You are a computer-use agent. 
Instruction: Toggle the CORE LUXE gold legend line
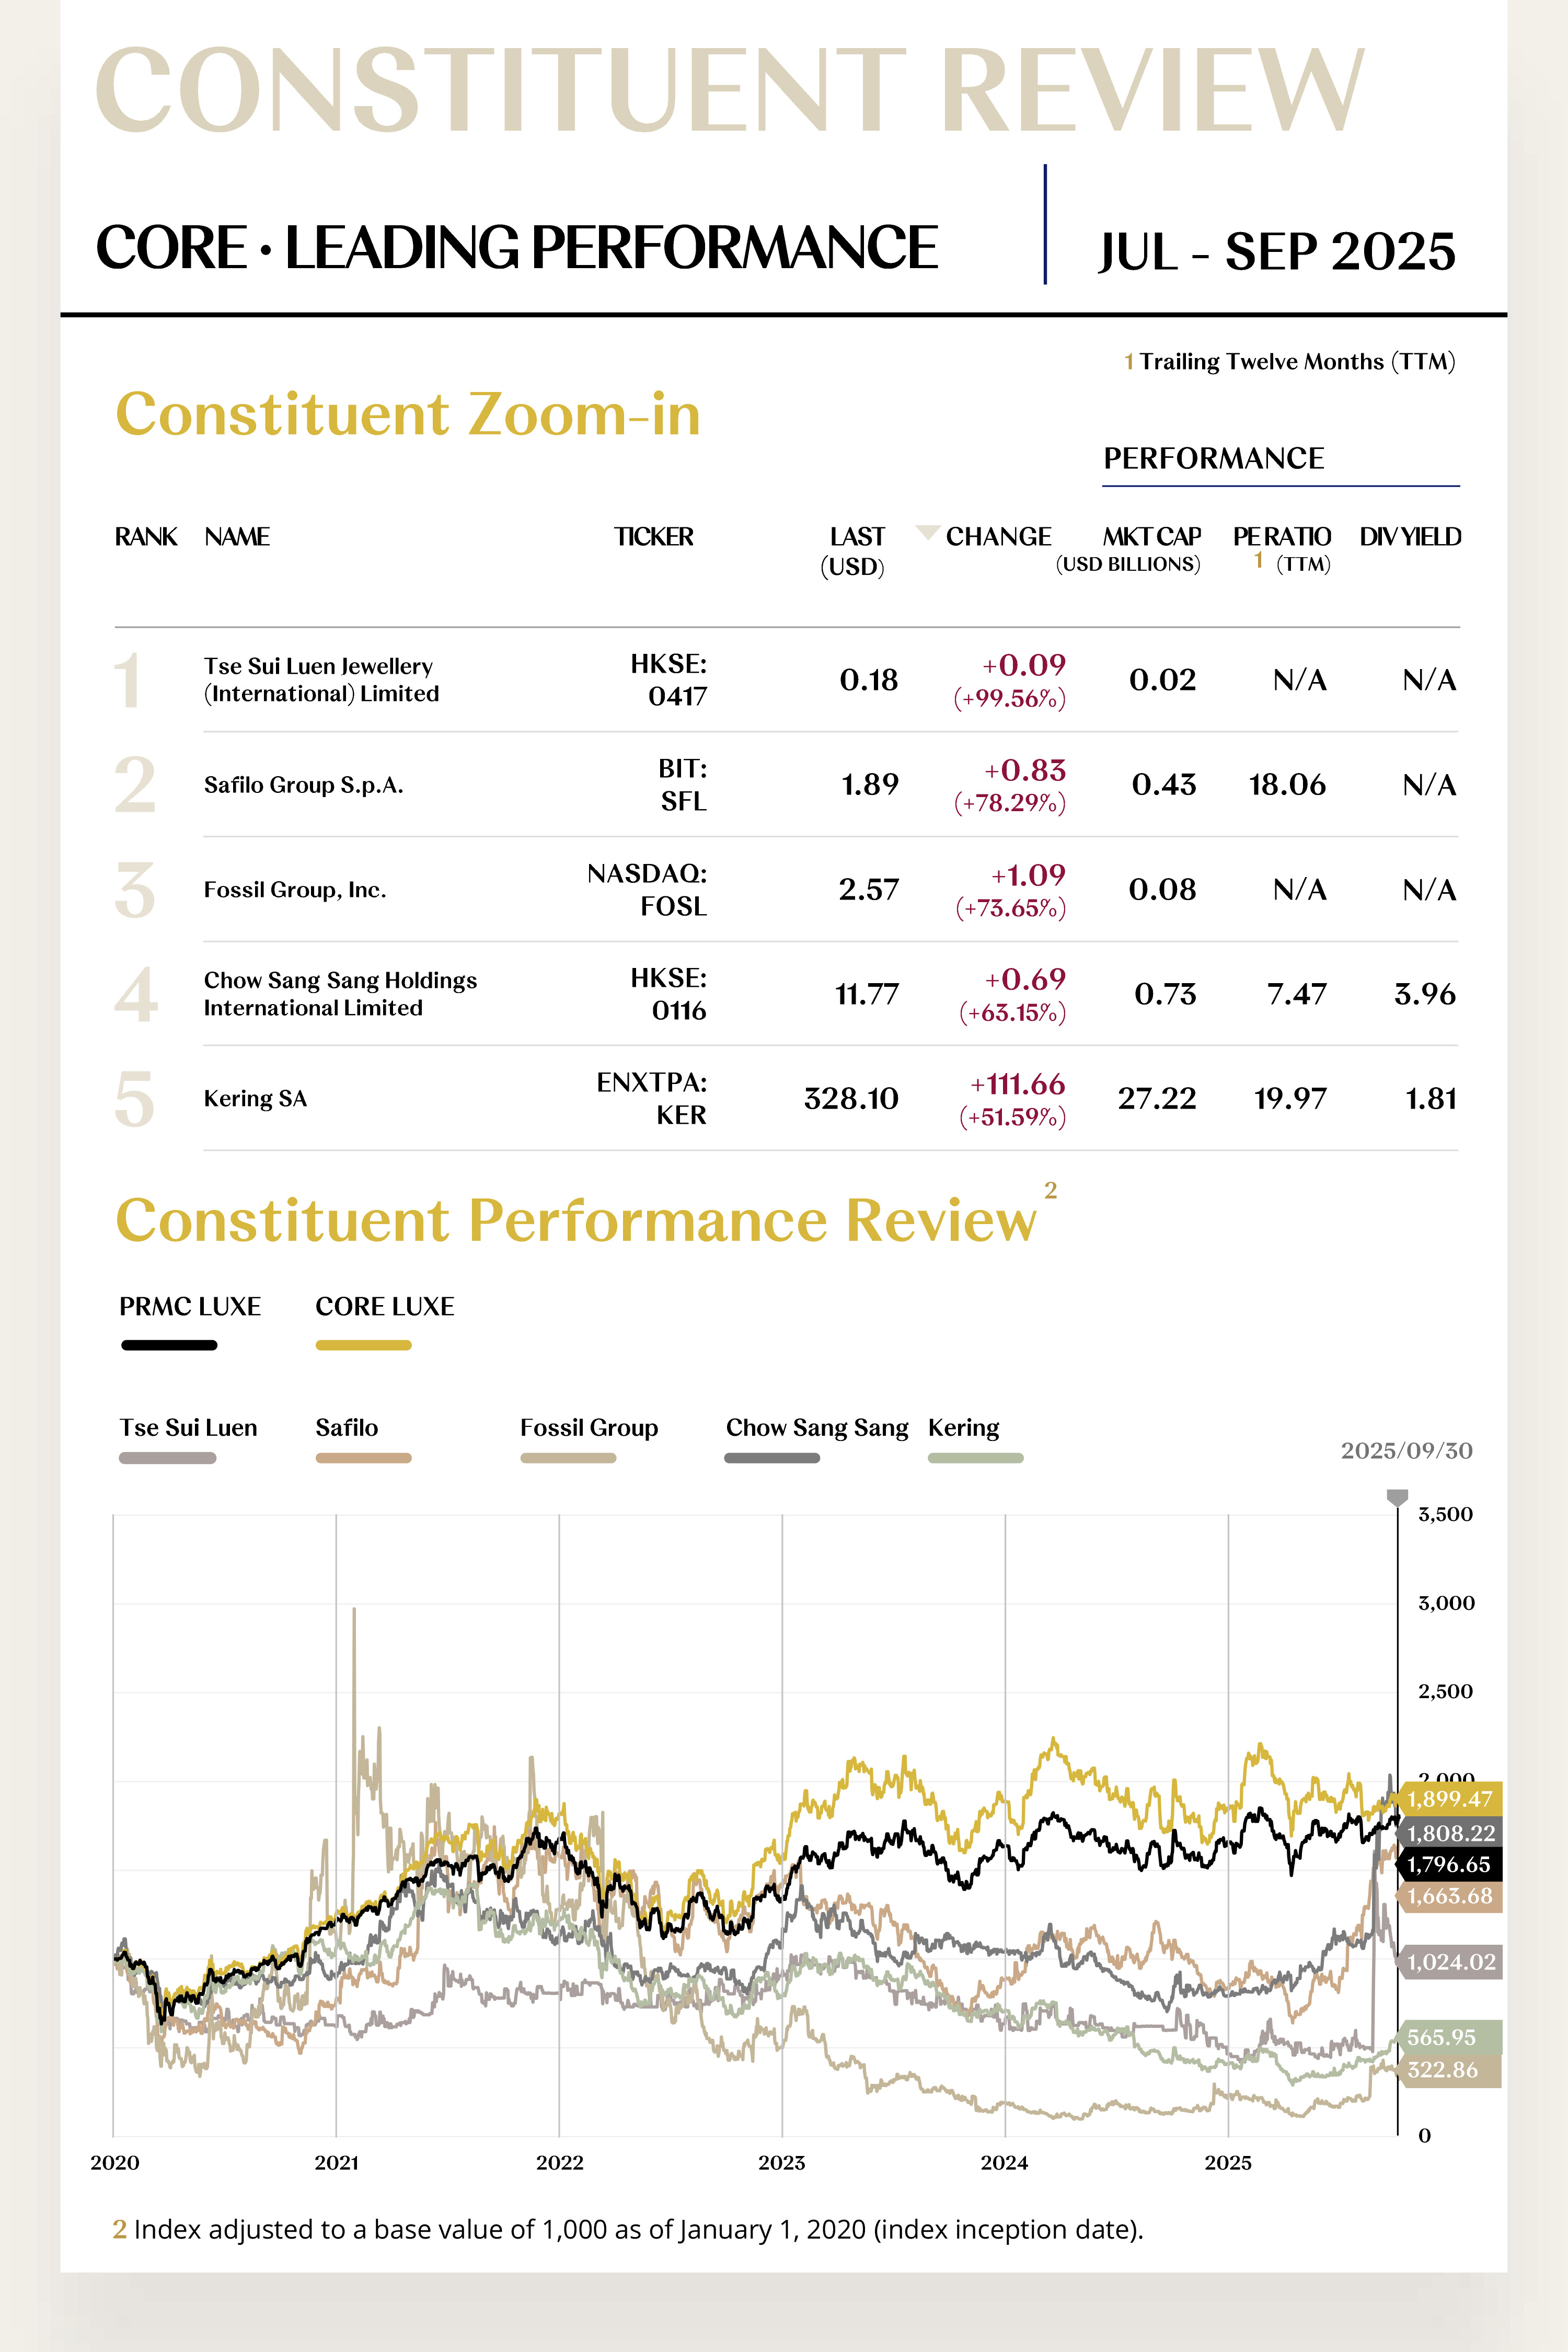pos(363,1345)
